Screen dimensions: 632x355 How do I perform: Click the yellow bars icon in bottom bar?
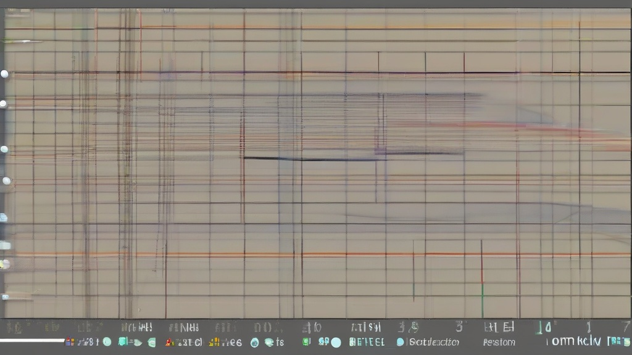pos(214,341)
